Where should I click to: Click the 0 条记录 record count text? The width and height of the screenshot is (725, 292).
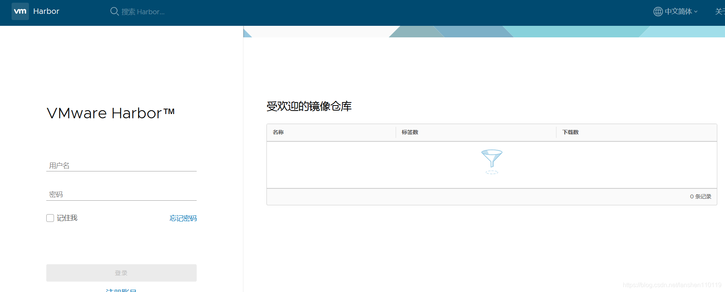click(x=701, y=196)
